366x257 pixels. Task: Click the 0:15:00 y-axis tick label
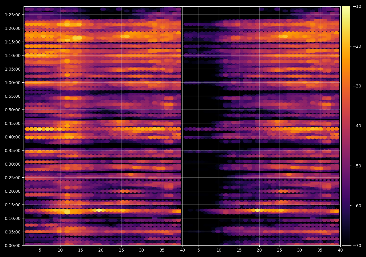13,205
